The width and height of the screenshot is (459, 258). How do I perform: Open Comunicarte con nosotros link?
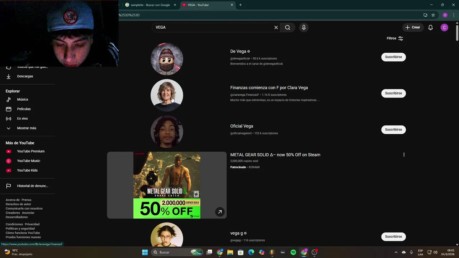pyautogui.click(x=24, y=209)
